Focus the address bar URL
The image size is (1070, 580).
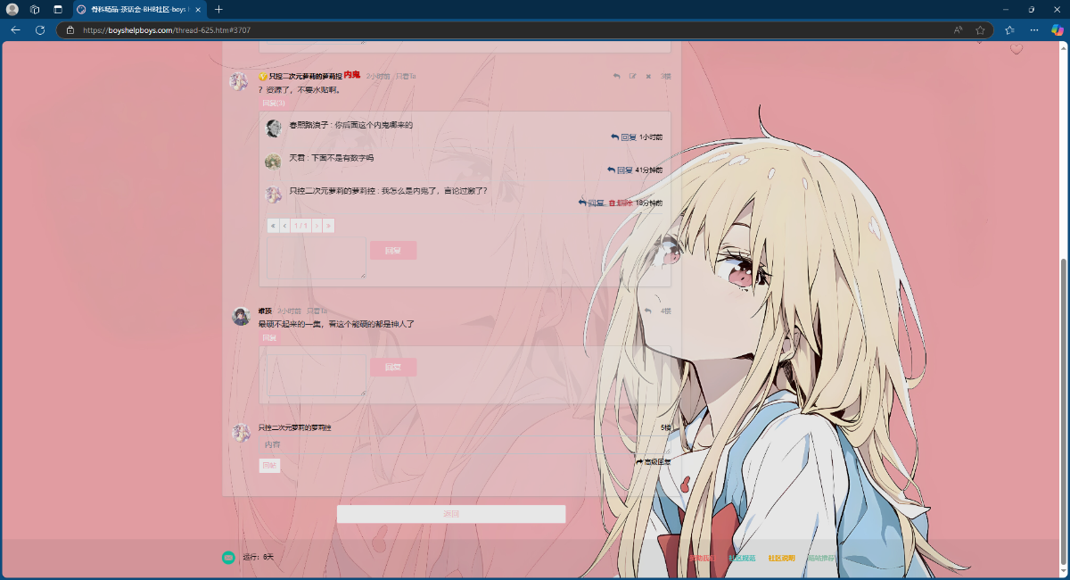[167, 29]
